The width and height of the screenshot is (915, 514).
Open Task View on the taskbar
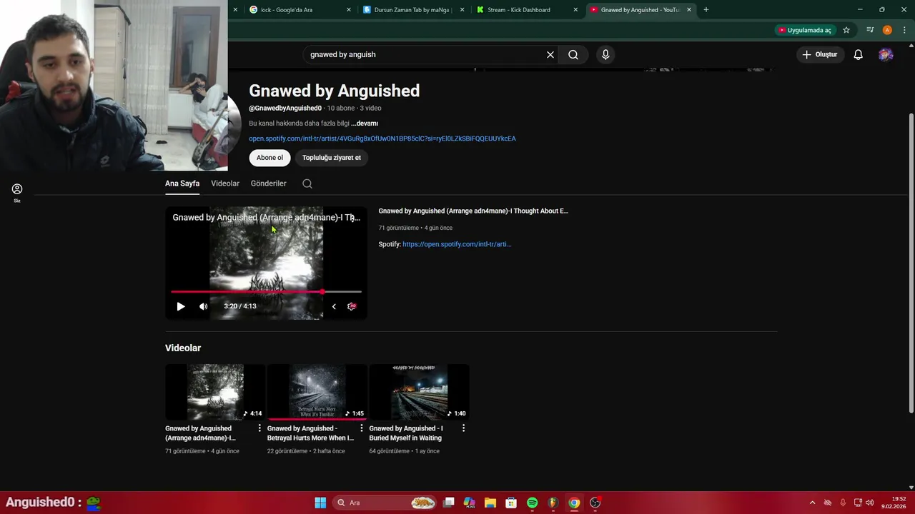449,503
